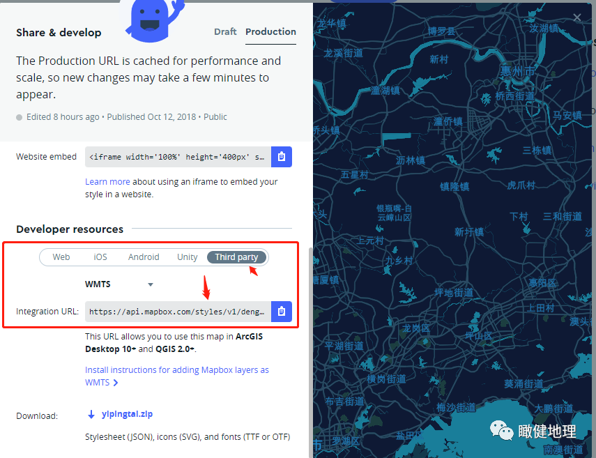Select the Android developer resource option
This screenshot has width=596, height=458.
[144, 257]
